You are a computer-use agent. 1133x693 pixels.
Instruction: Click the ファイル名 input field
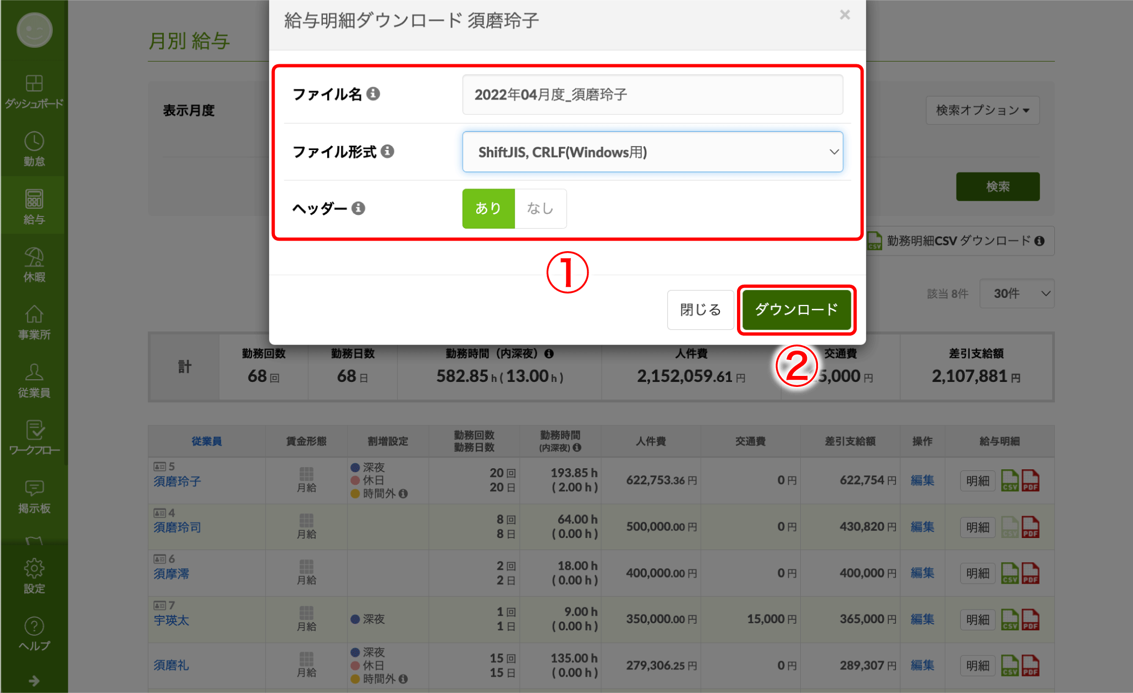(652, 95)
